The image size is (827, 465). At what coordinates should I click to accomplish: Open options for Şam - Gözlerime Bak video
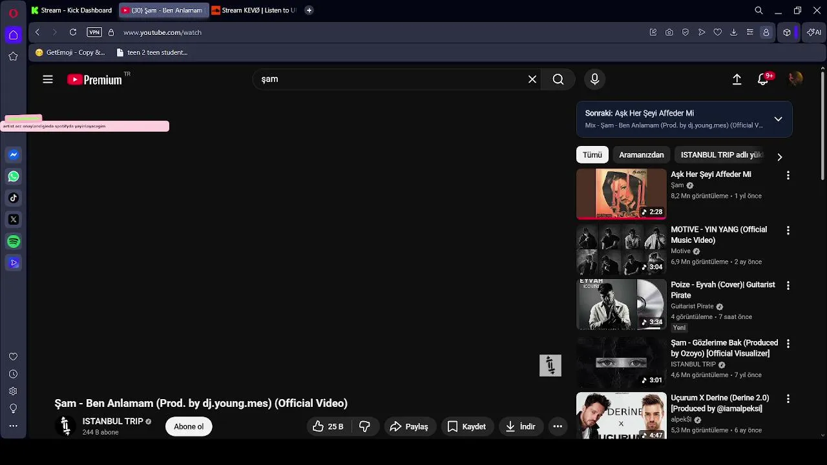[788, 344]
